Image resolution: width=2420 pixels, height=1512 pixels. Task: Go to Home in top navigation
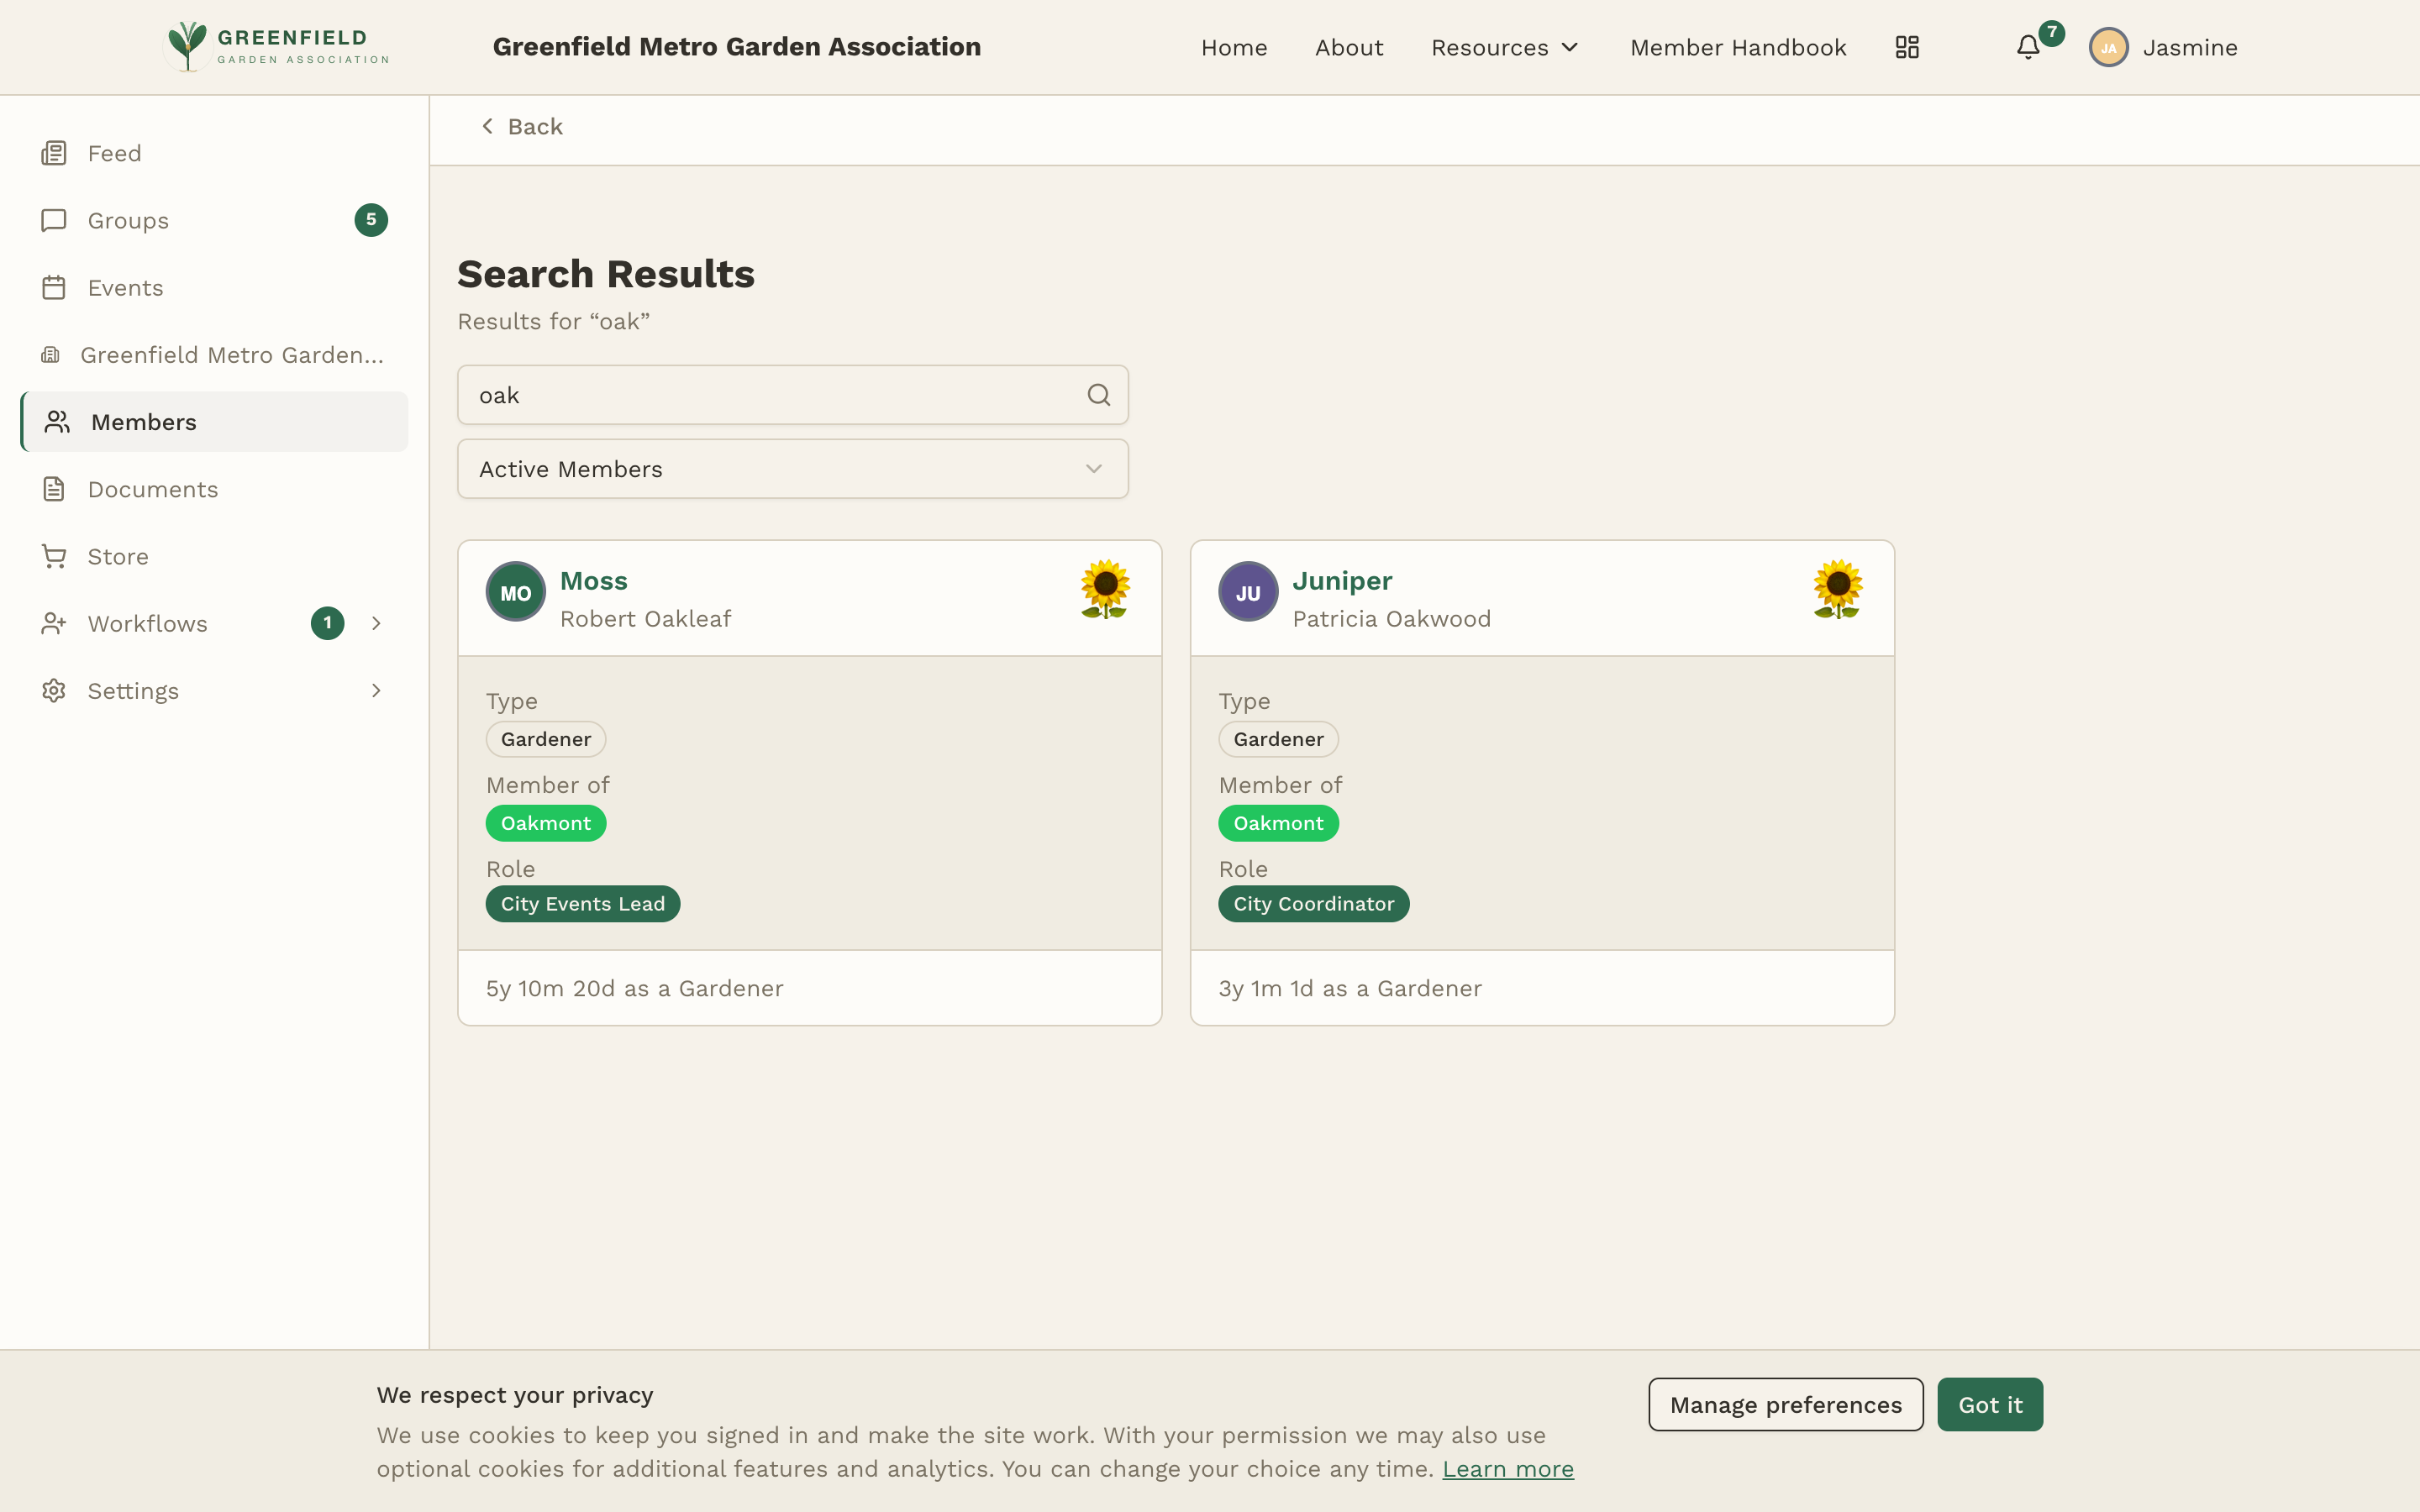(1233, 47)
